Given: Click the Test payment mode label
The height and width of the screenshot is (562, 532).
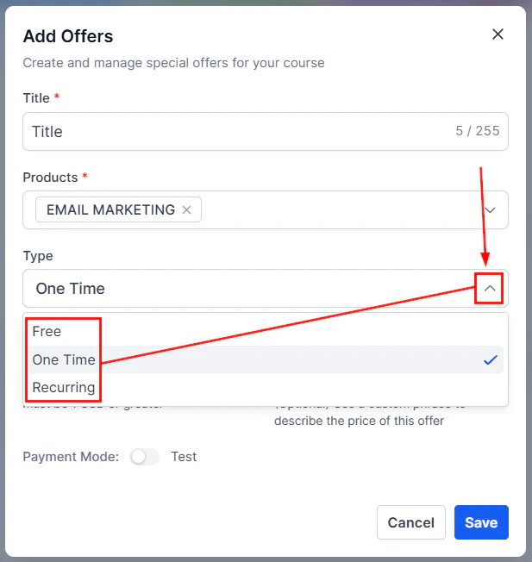Looking at the screenshot, I should coord(184,457).
